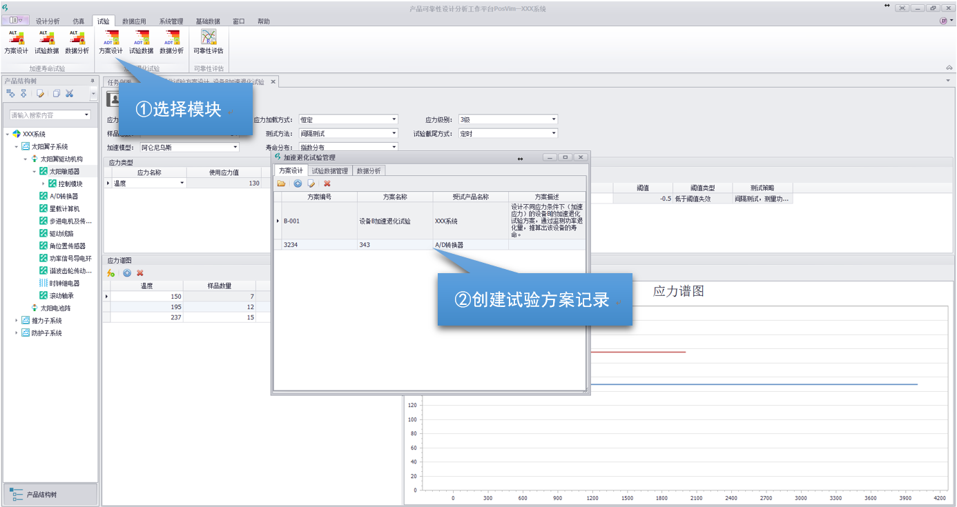This screenshot has width=957, height=507.
Task: Open ALT 方案设计 under 加速寿命试验
Action: coord(16,42)
